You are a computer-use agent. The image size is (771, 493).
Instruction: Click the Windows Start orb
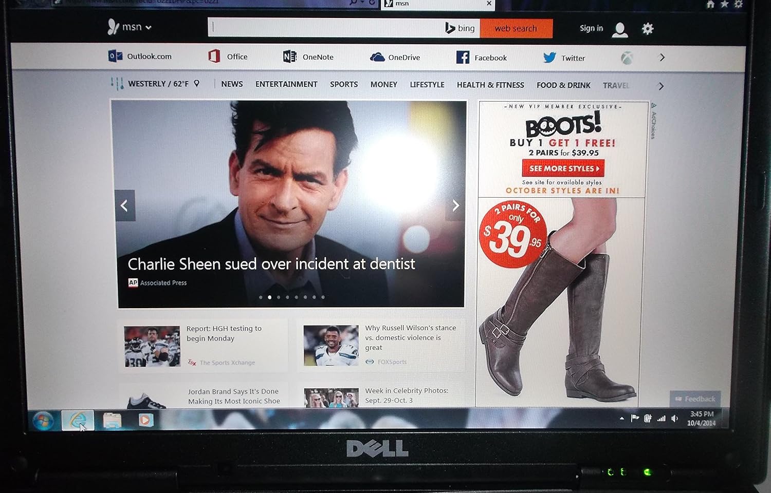(43, 420)
